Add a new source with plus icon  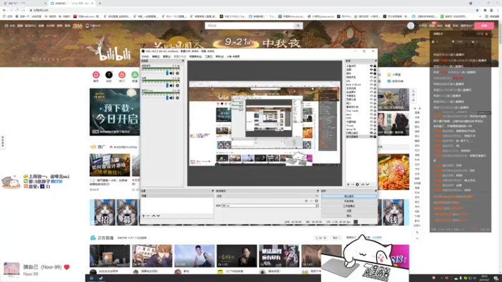(348, 184)
